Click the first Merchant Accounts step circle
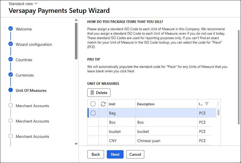This screenshot has width=241, height=163. (11, 105)
